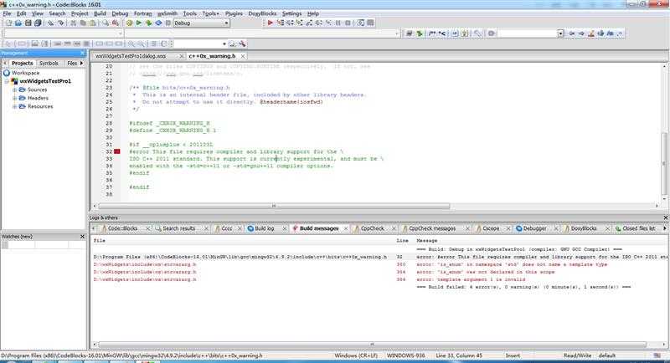670x363 pixels.
Task: Click the Next line debug icon
Action: (290, 23)
